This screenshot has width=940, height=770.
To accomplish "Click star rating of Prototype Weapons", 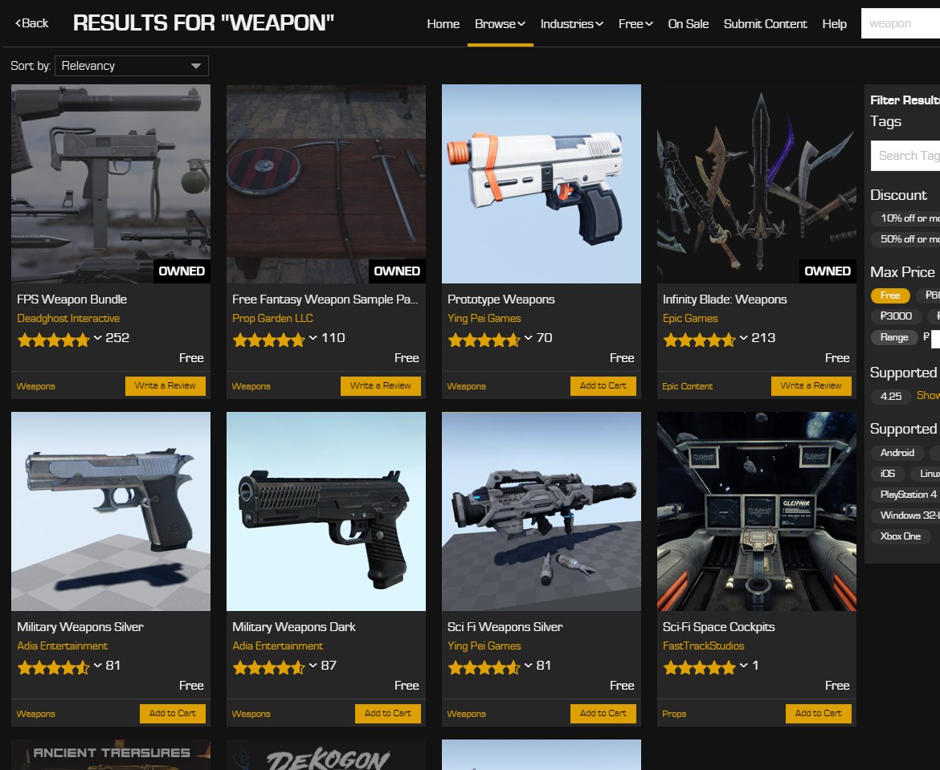I will (484, 340).
